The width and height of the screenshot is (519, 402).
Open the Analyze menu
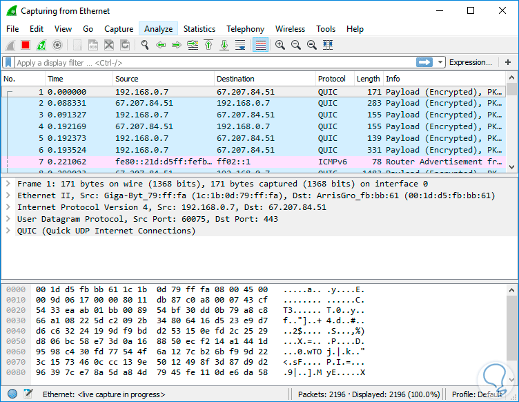click(x=158, y=29)
